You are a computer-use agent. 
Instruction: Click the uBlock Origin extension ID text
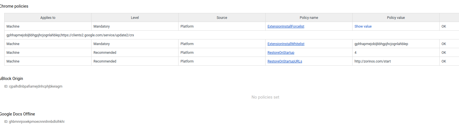coord(33,86)
